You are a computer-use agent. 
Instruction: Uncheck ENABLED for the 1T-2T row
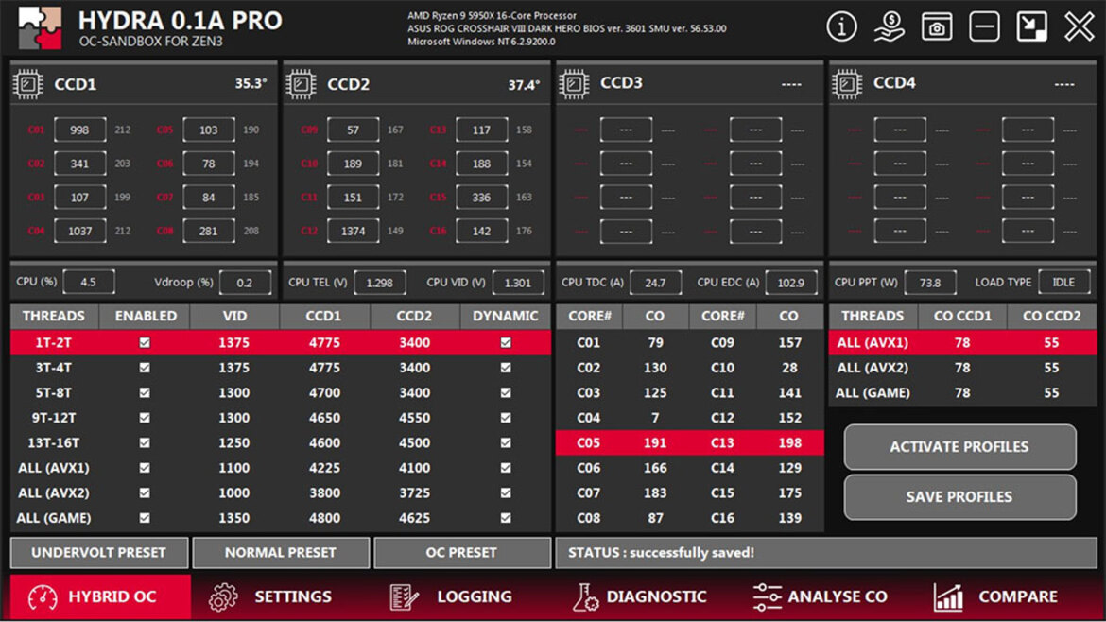pos(145,343)
